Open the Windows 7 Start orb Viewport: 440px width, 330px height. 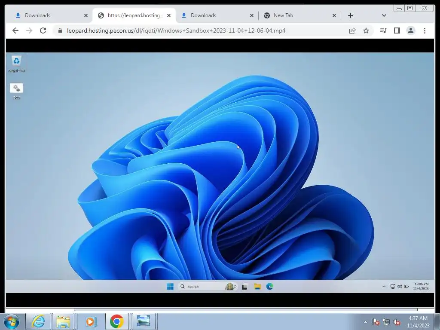[11, 321]
